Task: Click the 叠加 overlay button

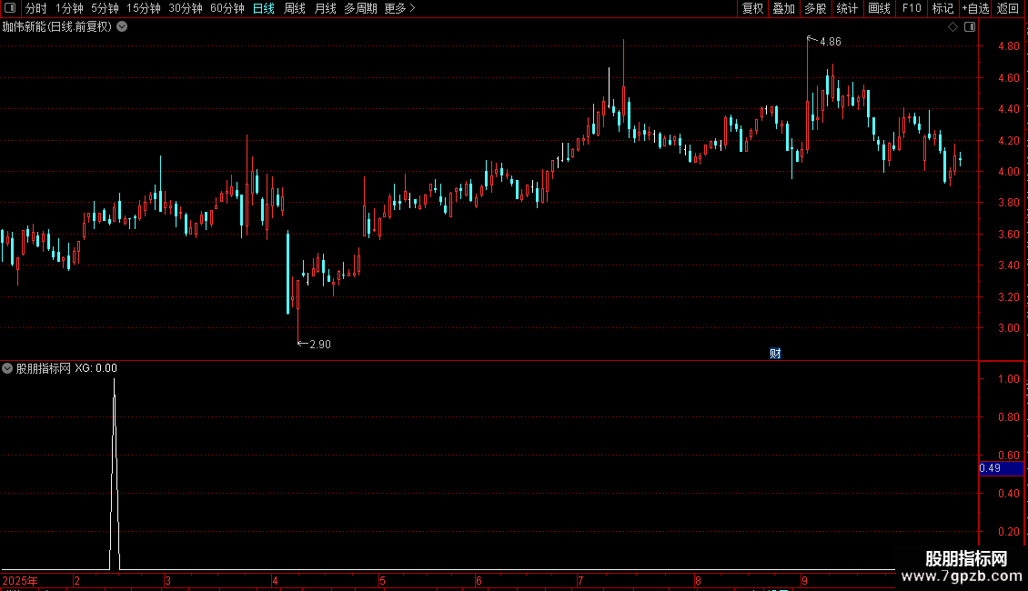Action: (784, 8)
